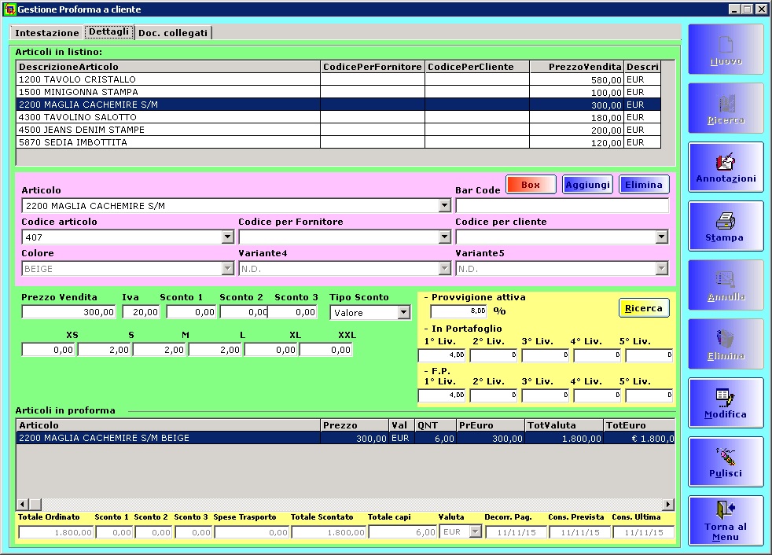Image resolution: width=772 pixels, height=555 pixels.
Task: Click Torna al Menu exit button
Action: (x=726, y=520)
